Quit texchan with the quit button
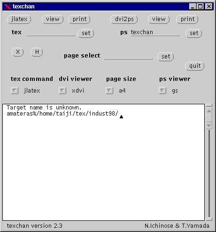The height and width of the screenshot is (232, 216). (x=195, y=66)
